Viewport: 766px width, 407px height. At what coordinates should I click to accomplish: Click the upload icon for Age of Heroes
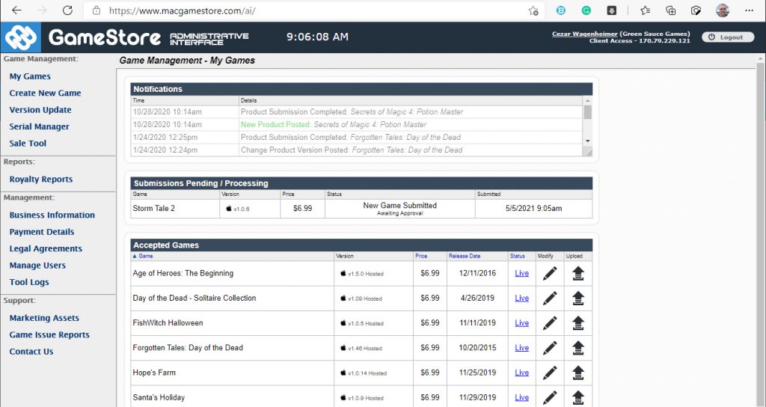coord(577,274)
